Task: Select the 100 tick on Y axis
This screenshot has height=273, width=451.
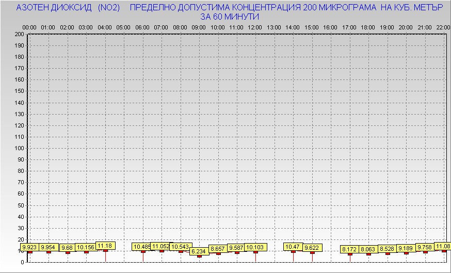Action: tap(20, 148)
